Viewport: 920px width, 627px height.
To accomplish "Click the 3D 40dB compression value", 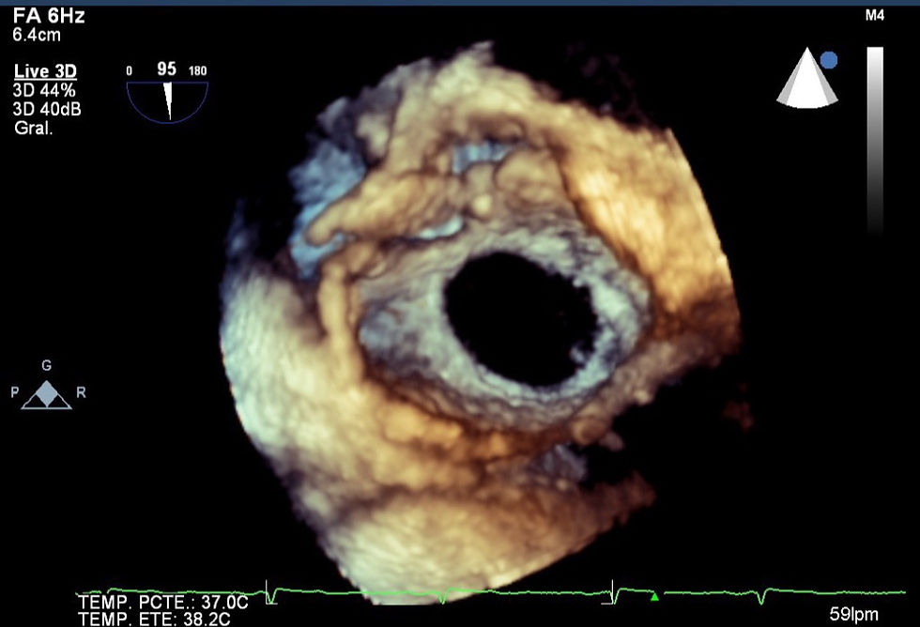I will coord(47,109).
